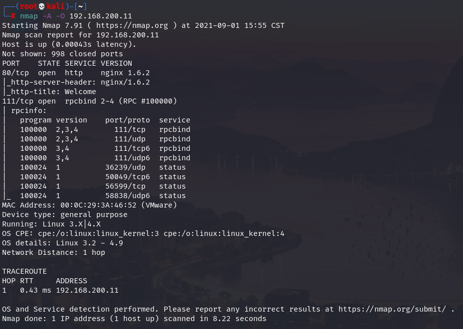Click the https://nmap.org link in the header

pyautogui.click(x=132, y=26)
